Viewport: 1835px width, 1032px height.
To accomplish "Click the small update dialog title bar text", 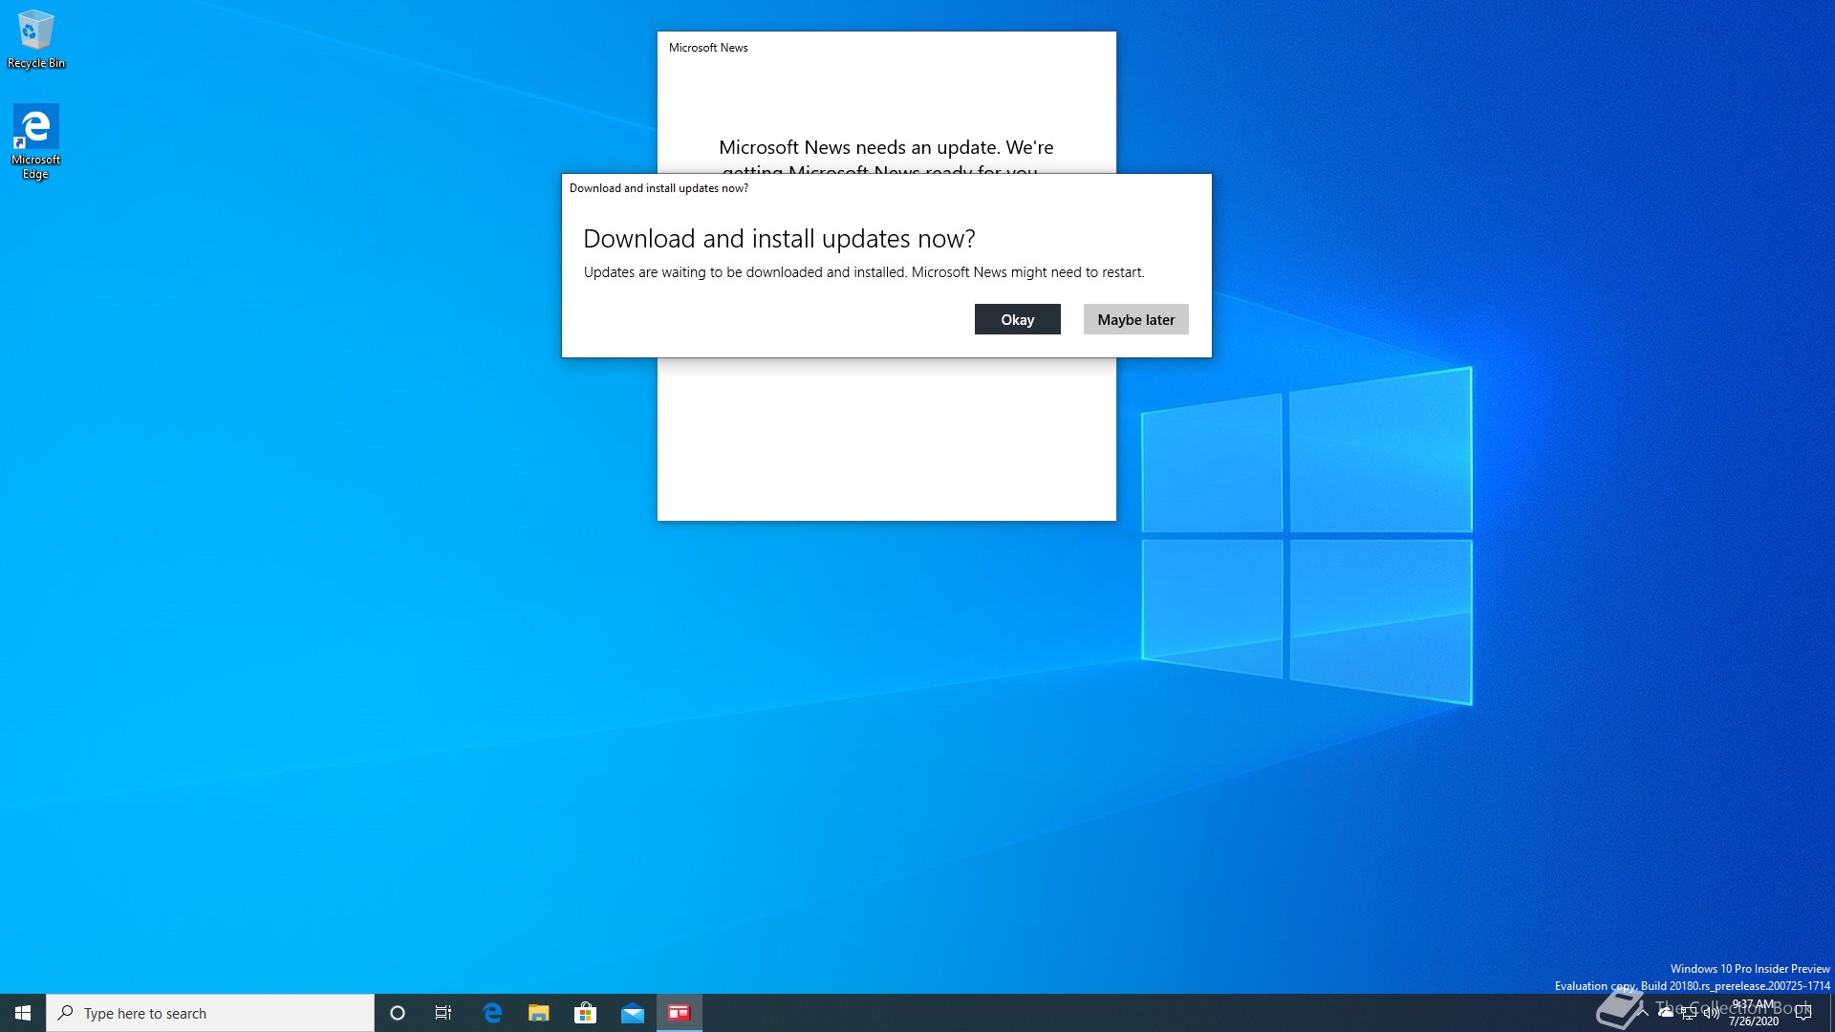I will 658,188.
